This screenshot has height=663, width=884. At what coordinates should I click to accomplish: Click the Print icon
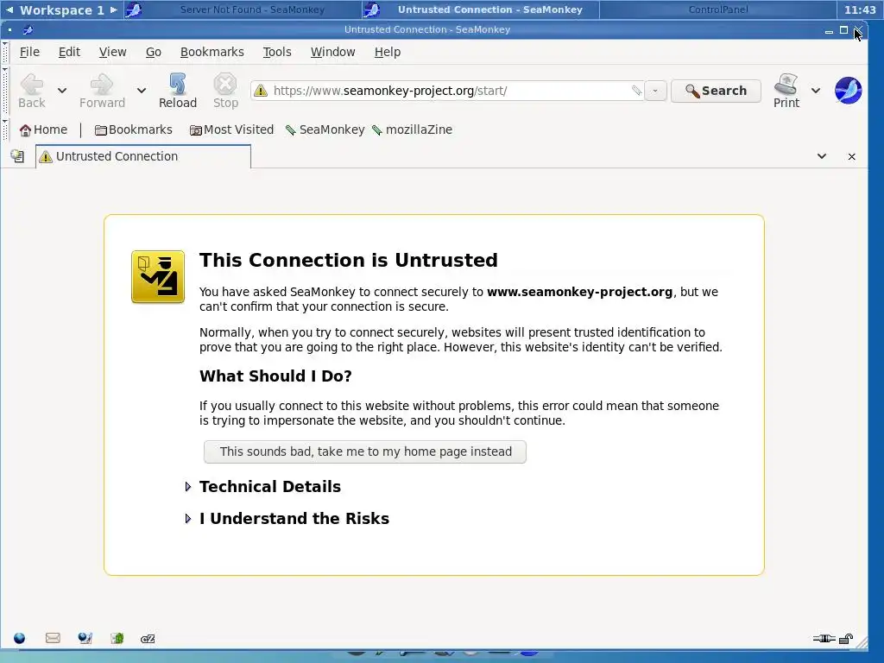[786, 85]
